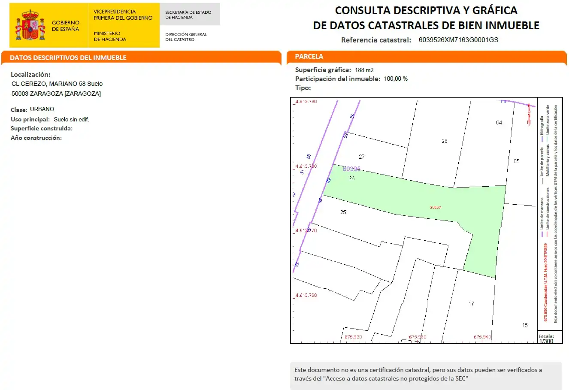
Task: Click VICEPRESIDENCIA PRIMERA DEL GOBIERNO text
Action: (x=123, y=15)
